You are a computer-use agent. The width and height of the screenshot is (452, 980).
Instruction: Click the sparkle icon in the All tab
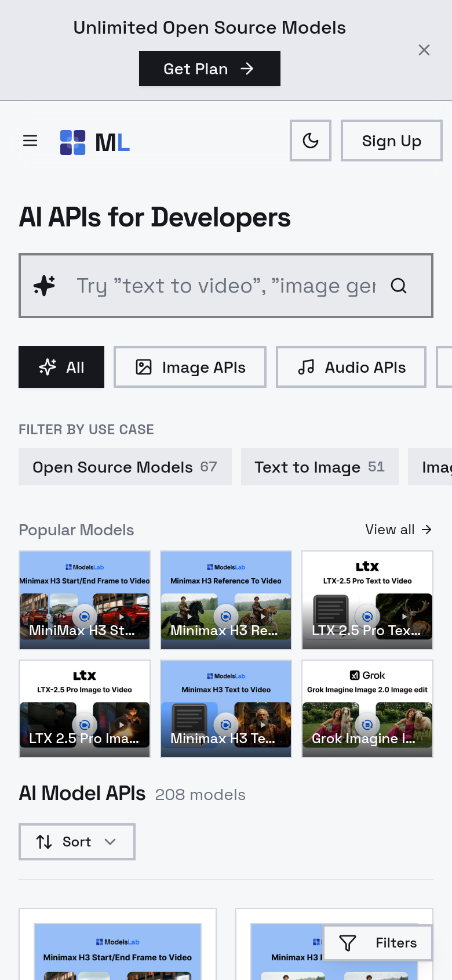(48, 367)
